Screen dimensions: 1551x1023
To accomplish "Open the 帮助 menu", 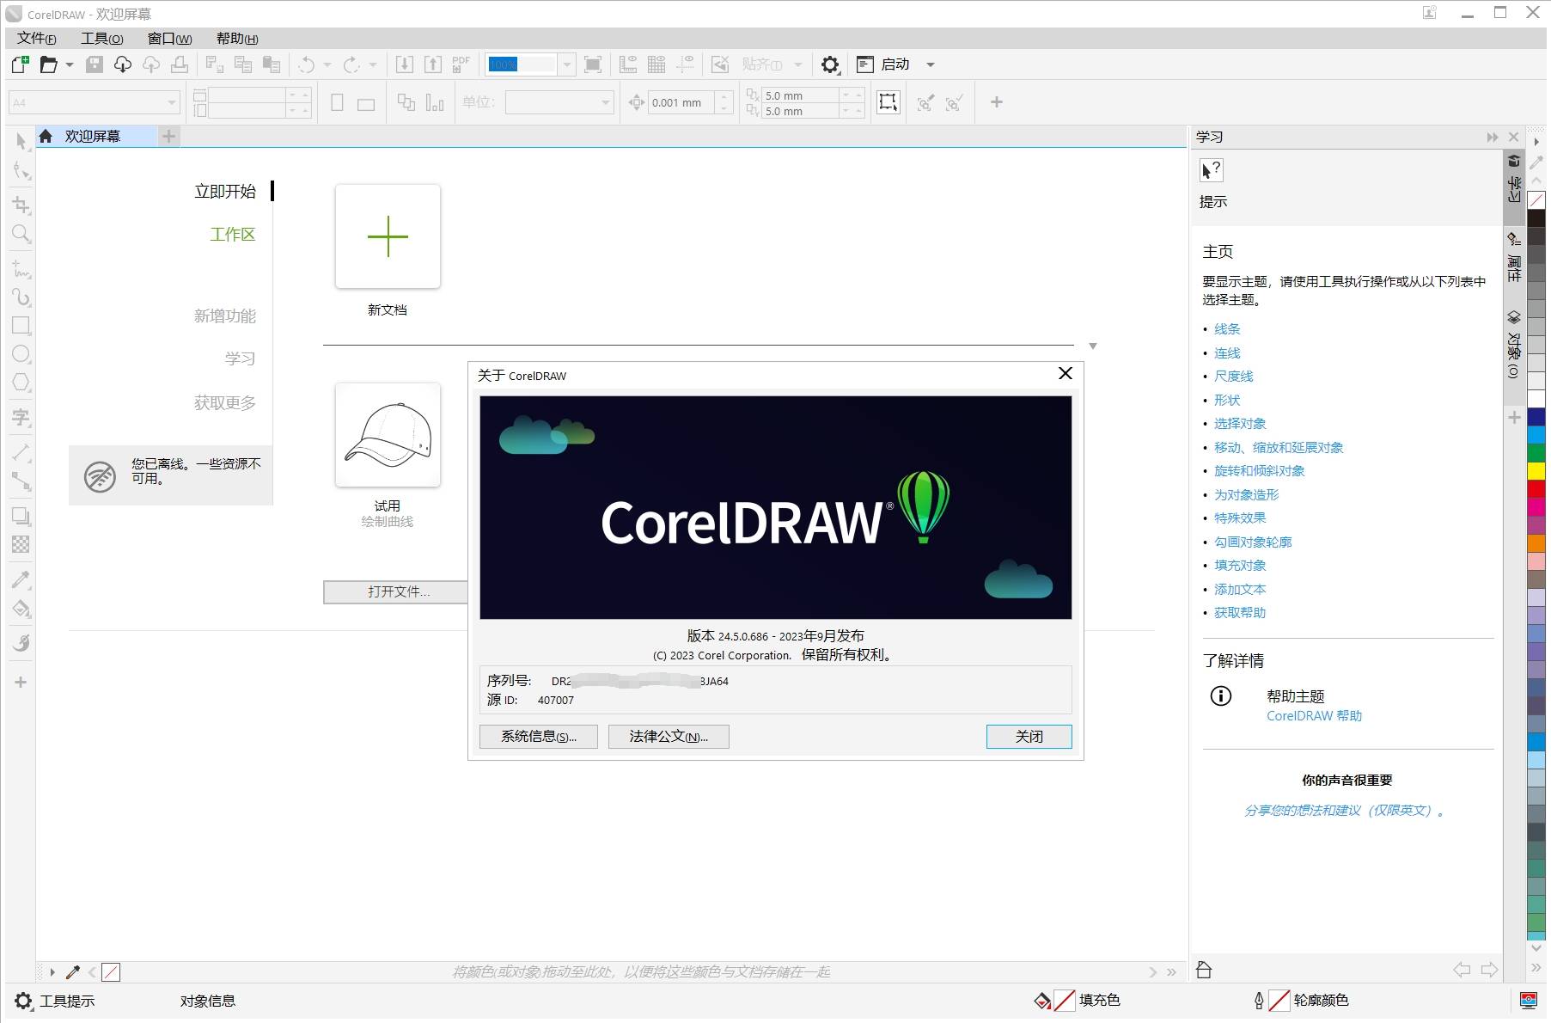I will 236,39.
